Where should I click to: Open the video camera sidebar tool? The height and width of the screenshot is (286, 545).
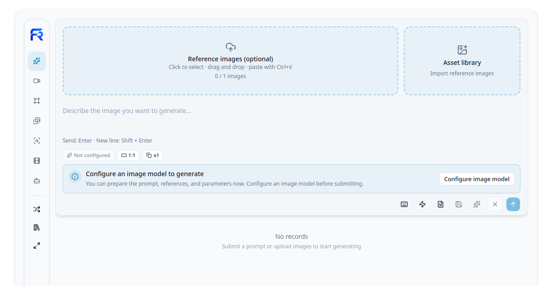point(37,81)
